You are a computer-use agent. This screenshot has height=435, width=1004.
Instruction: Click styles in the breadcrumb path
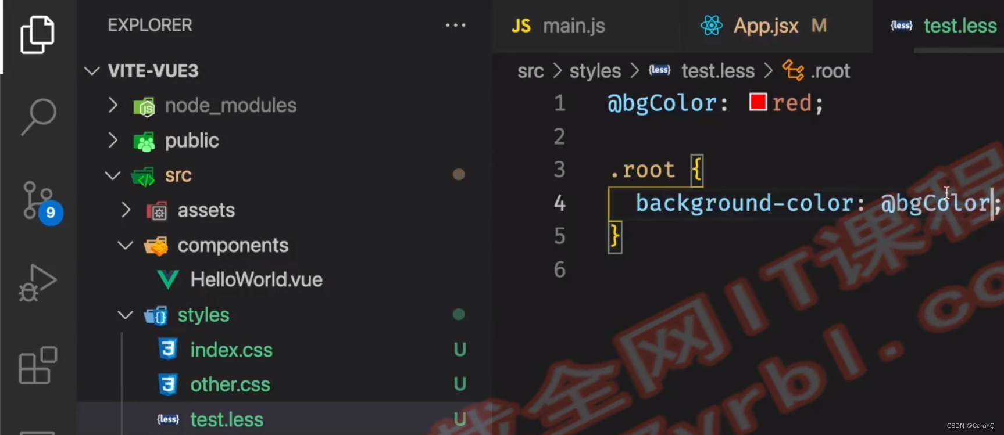[x=595, y=71]
